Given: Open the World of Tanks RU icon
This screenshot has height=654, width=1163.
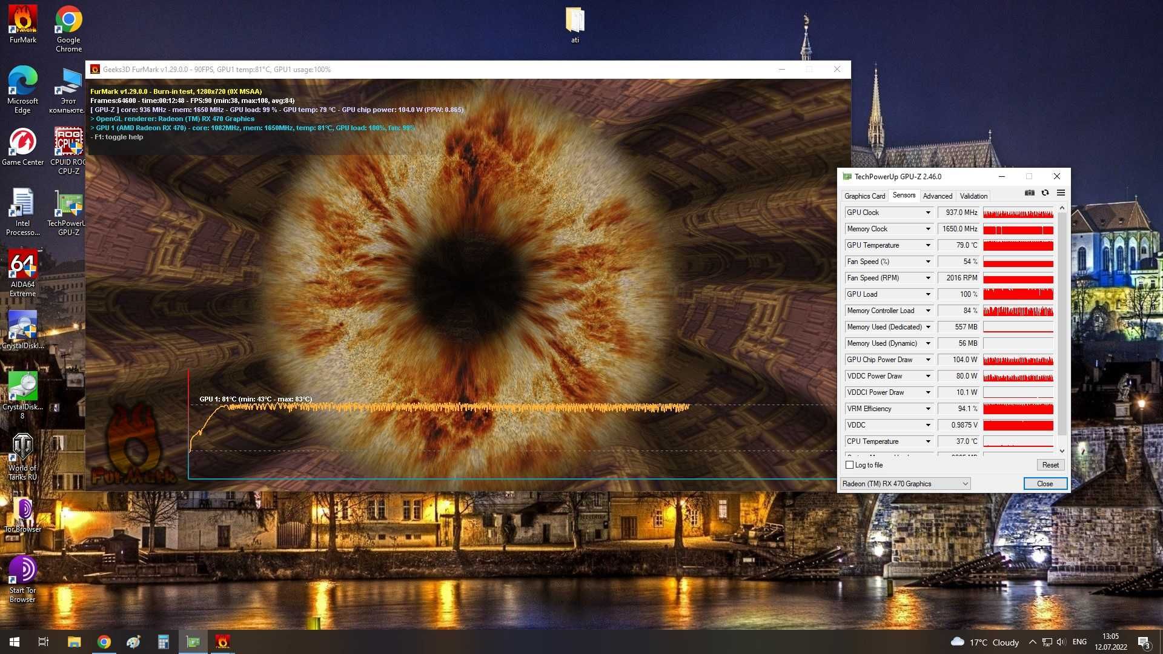Looking at the screenshot, I should click(23, 457).
